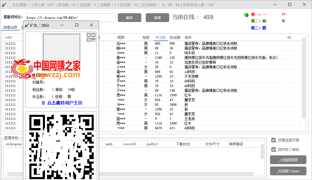Click the 结束 button
The image size is (312, 180).
click(157, 18)
